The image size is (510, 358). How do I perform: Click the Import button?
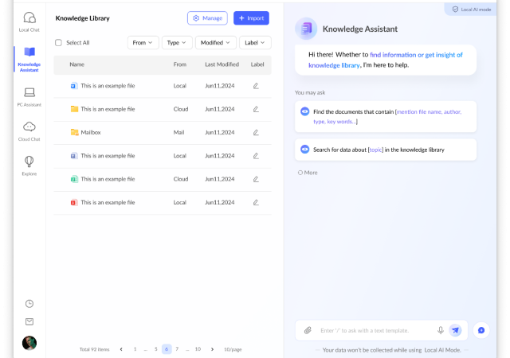(x=251, y=18)
